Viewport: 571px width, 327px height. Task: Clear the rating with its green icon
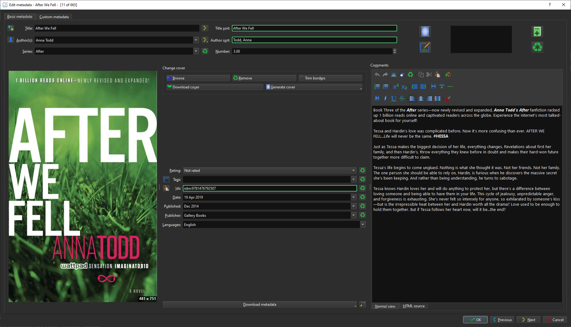pos(363,170)
